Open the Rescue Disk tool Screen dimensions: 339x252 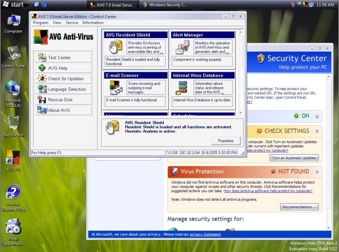[64, 100]
